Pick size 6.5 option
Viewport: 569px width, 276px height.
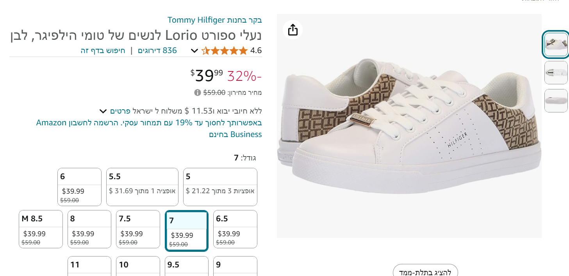click(235, 229)
